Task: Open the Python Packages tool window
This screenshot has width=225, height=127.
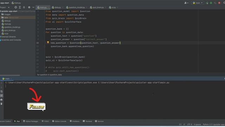Action: (x=31, y=121)
